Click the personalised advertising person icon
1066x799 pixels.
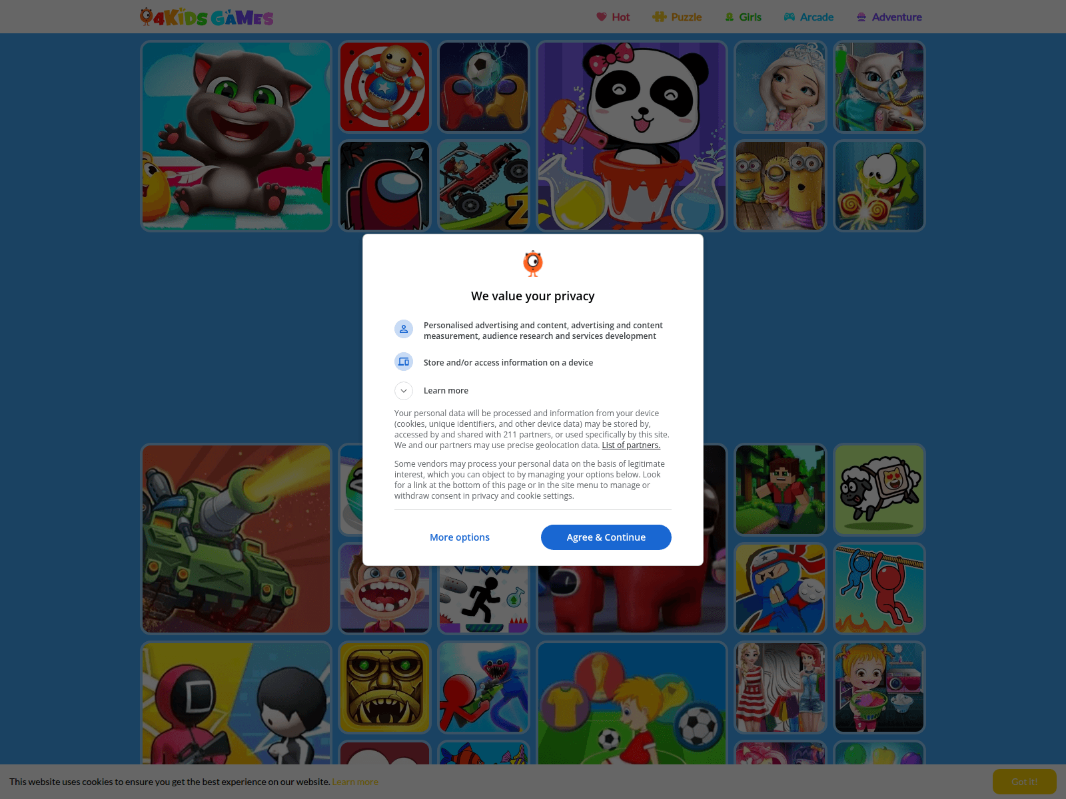click(x=404, y=329)
